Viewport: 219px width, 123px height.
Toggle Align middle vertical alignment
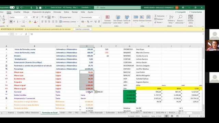tap(46, 17)
